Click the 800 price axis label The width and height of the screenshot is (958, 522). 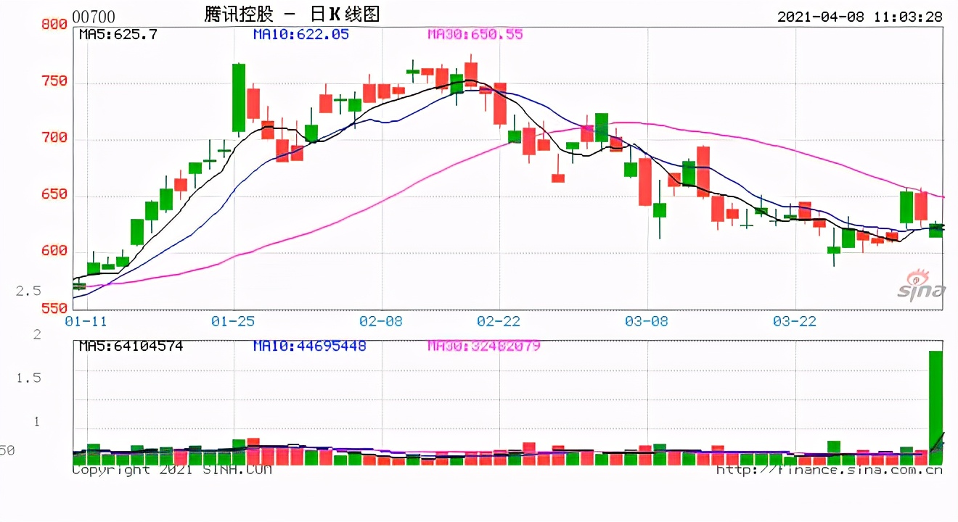point(53,25)
